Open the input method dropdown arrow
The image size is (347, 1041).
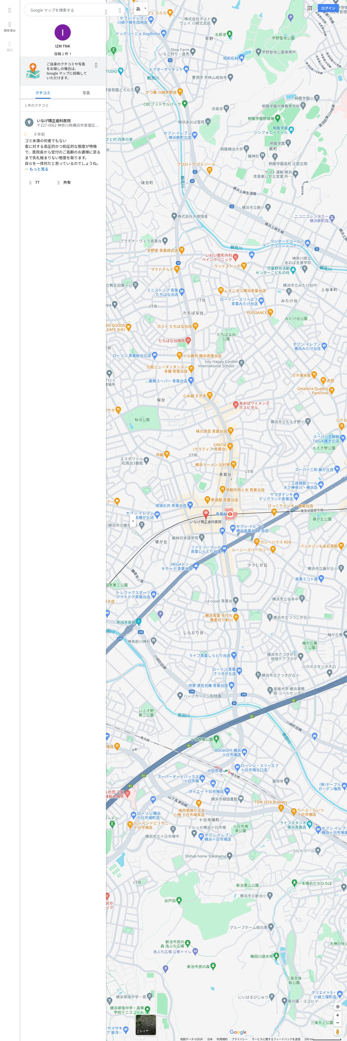(145, 8)
